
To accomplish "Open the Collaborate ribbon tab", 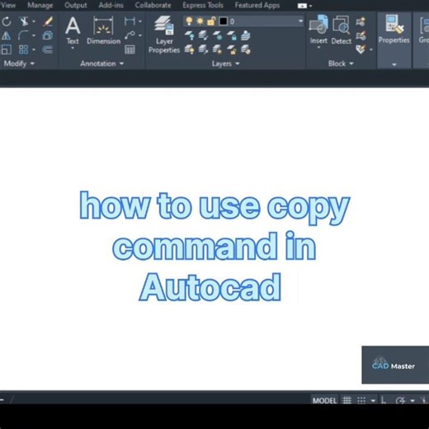I will click(x=153, y=5).
